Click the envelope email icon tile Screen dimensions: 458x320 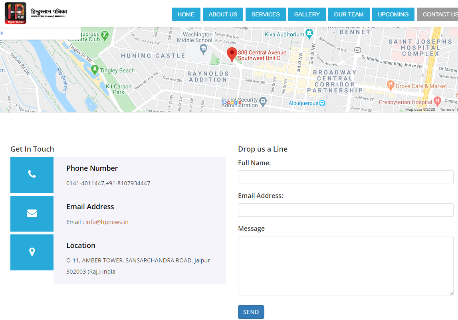(x=32, y=214)
